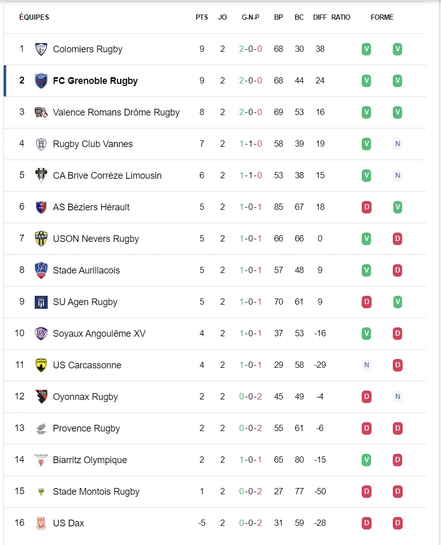Click the DIFF column header

[x=320, y=17]
